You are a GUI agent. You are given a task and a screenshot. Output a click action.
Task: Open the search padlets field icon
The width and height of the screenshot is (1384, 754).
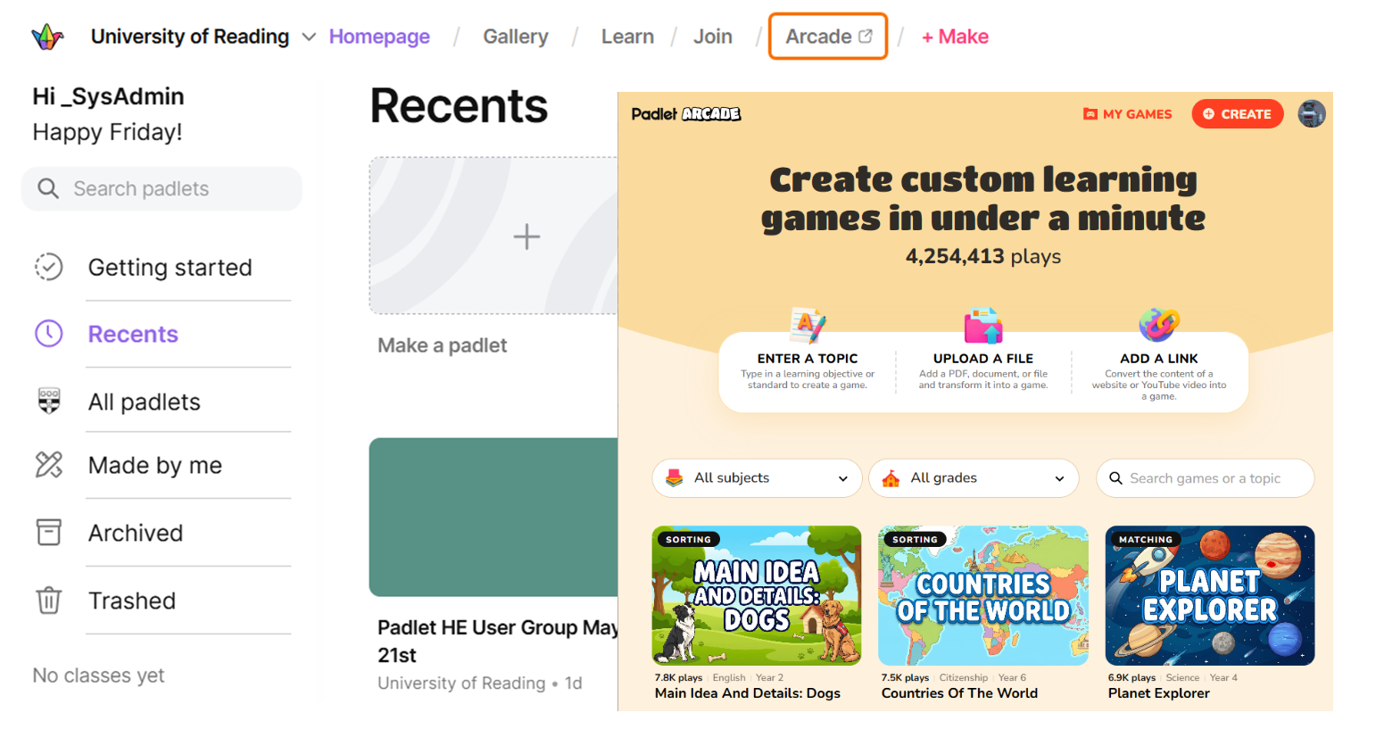click(x=48, y=188)
